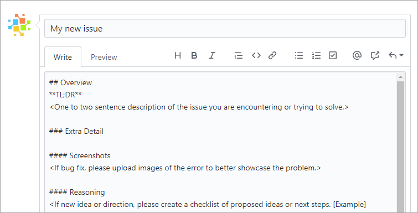The height and width of the screenshot is (213, 418).
Task: Insert a quote block
Action: pos(238,55)
